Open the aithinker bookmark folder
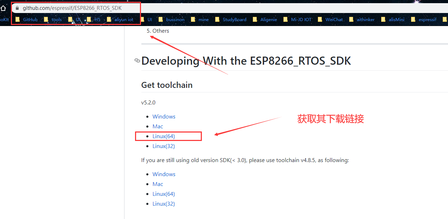 click(362, 20)
